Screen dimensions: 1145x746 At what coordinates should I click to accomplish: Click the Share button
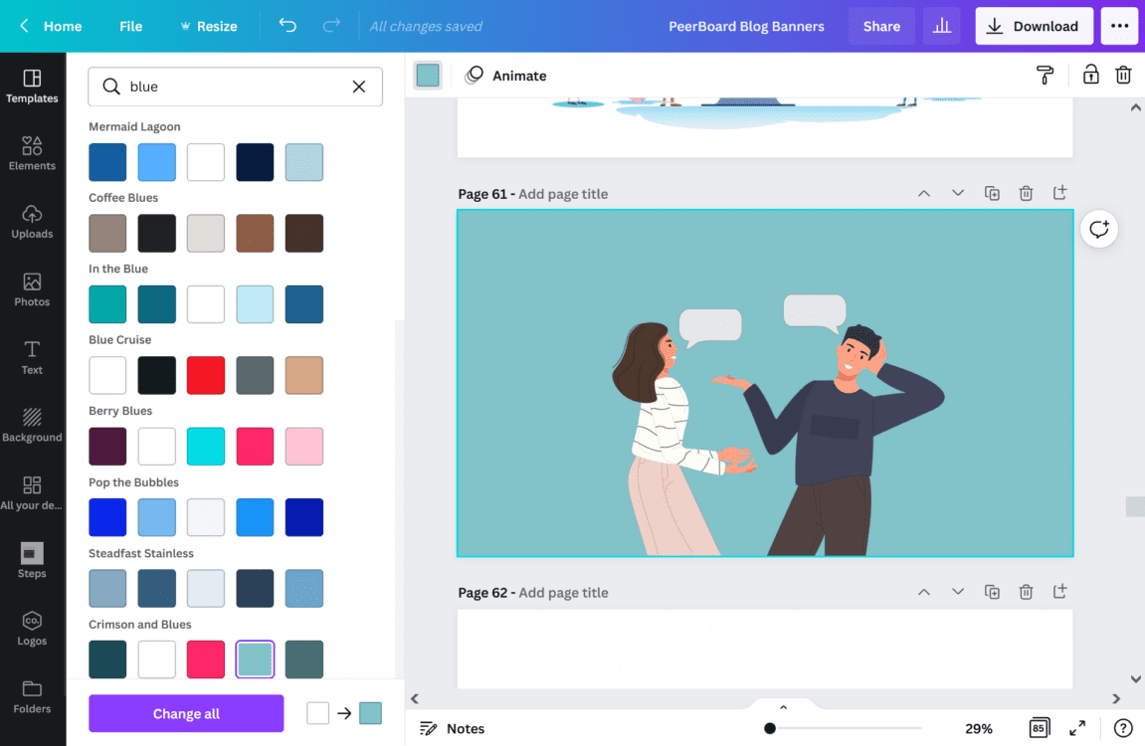tap(881, 26)
